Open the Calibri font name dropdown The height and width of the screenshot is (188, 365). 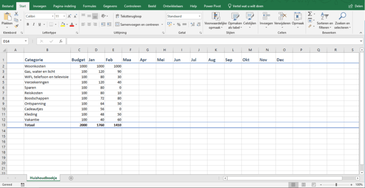coord(53,16)
